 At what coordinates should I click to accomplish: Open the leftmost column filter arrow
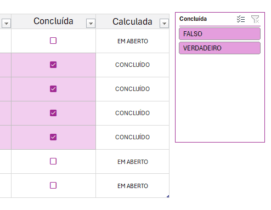pyautogui.click(x=6, y=23)
